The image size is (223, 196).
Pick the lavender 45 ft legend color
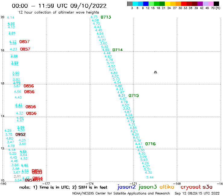(205, 4)
